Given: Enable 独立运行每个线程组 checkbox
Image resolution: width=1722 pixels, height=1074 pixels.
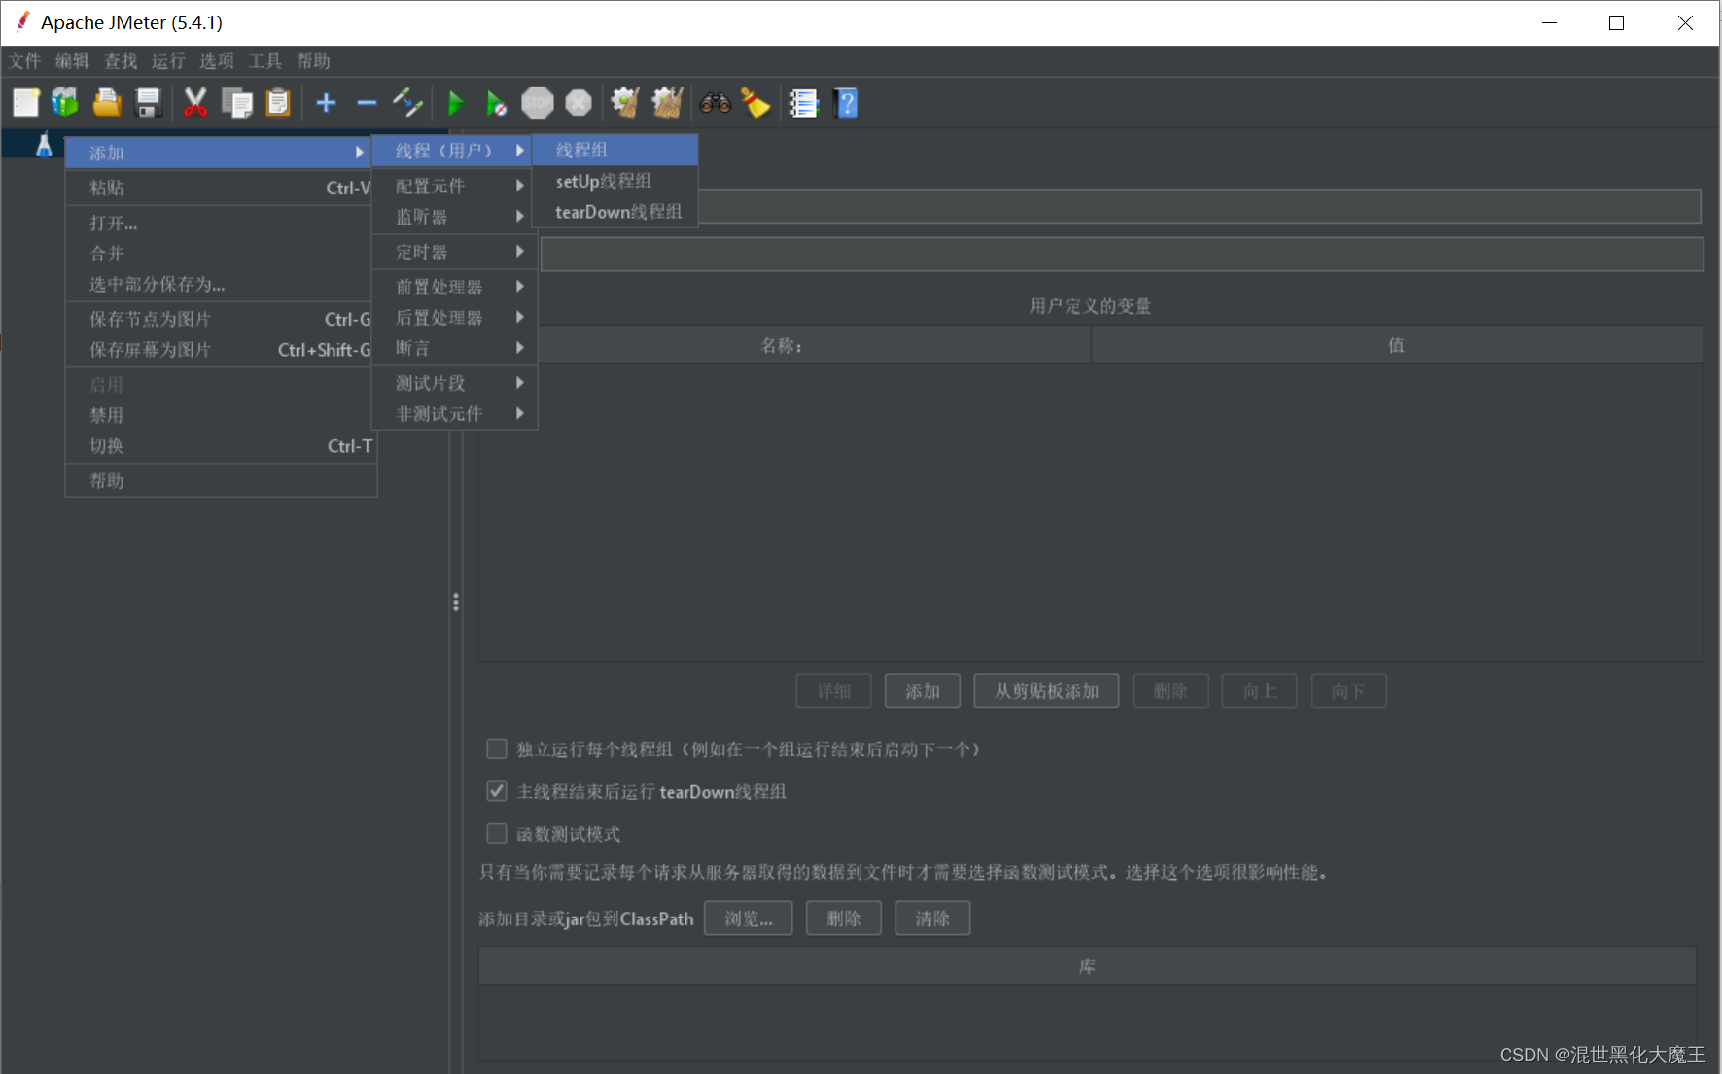Looking at the screenshot, I should 497,748.
